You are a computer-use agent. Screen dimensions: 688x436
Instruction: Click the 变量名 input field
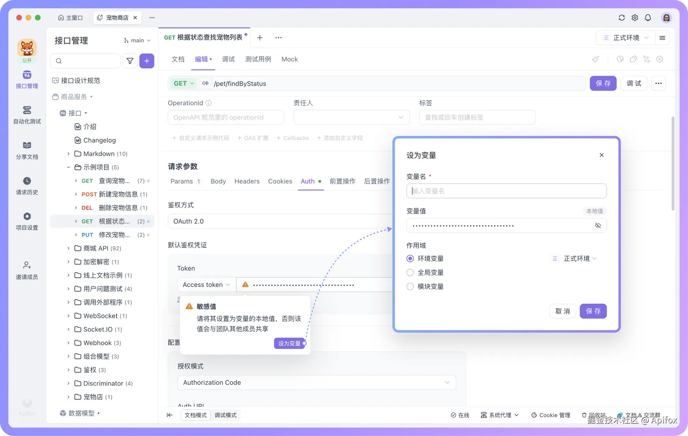point(506,191)
